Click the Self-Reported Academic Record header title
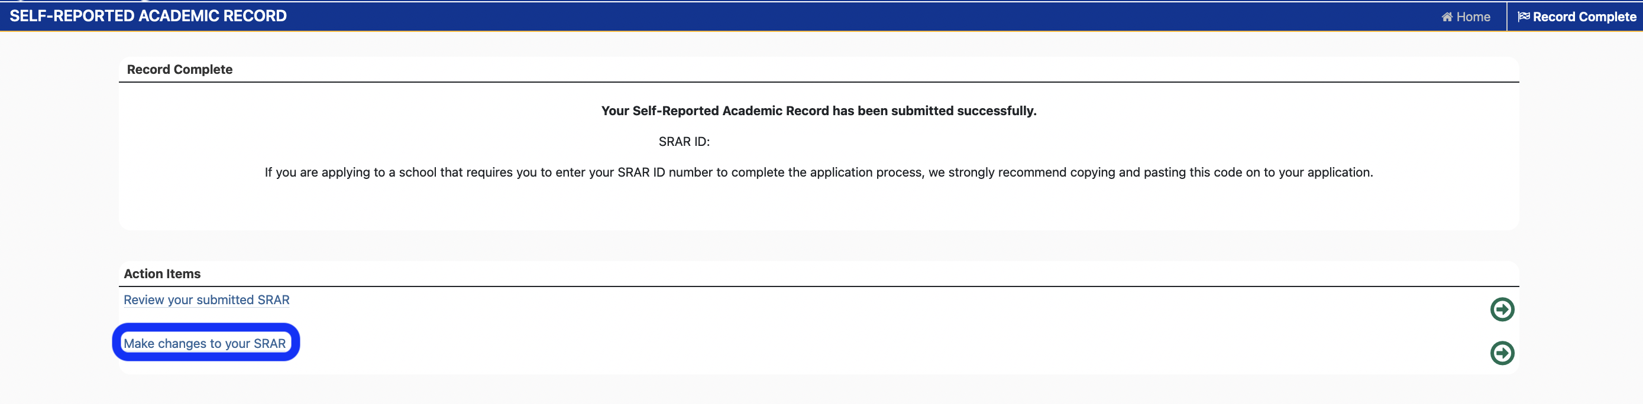 click(x=148, y=16)
